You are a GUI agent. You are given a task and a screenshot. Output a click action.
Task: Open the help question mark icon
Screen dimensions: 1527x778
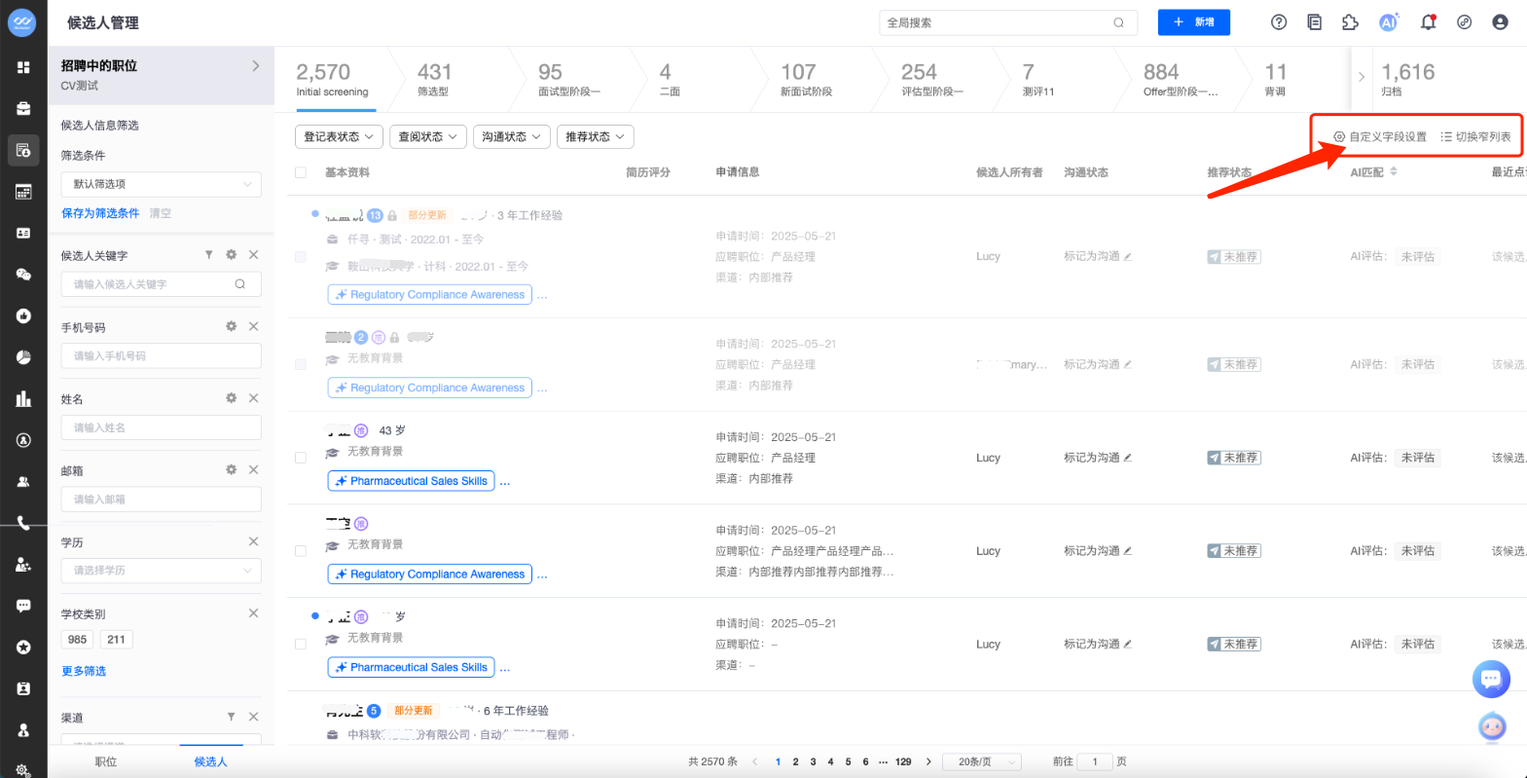1279,22
